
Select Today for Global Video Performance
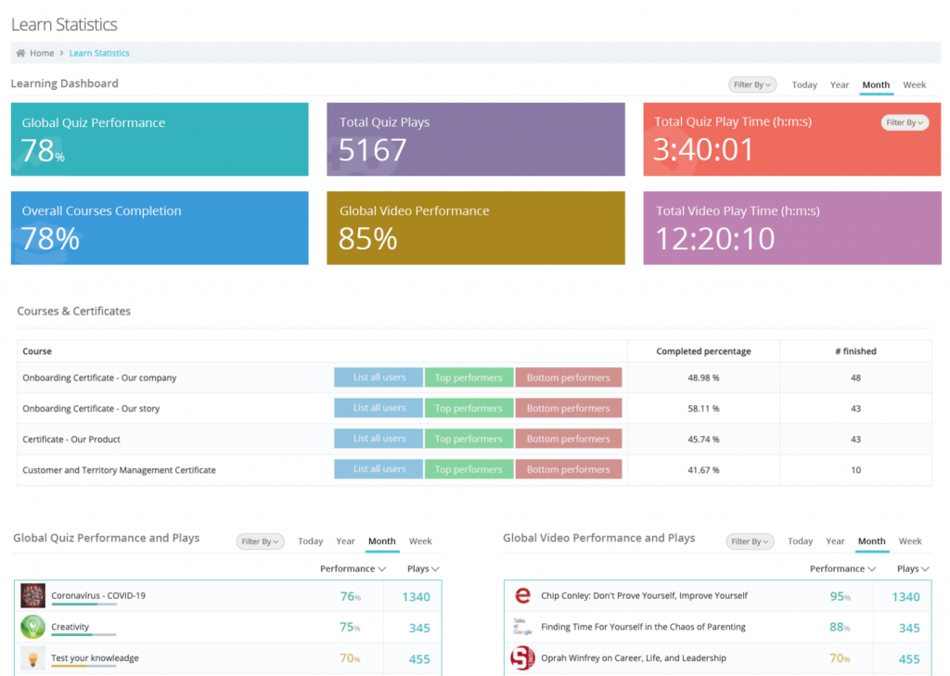tap(800, 542)
